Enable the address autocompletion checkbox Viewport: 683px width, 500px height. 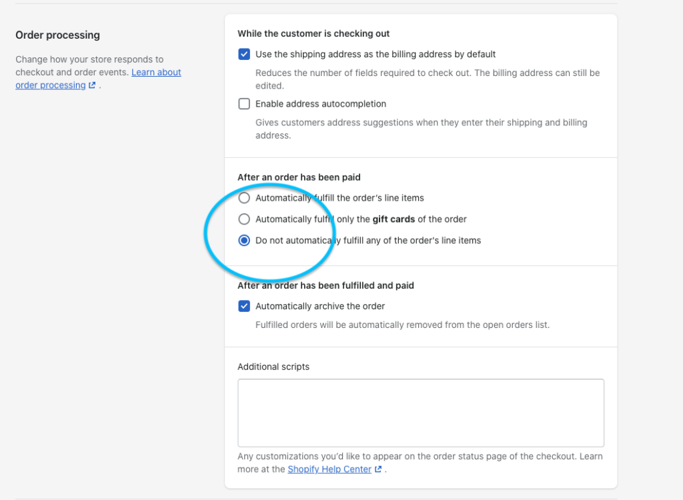[244, 104]
